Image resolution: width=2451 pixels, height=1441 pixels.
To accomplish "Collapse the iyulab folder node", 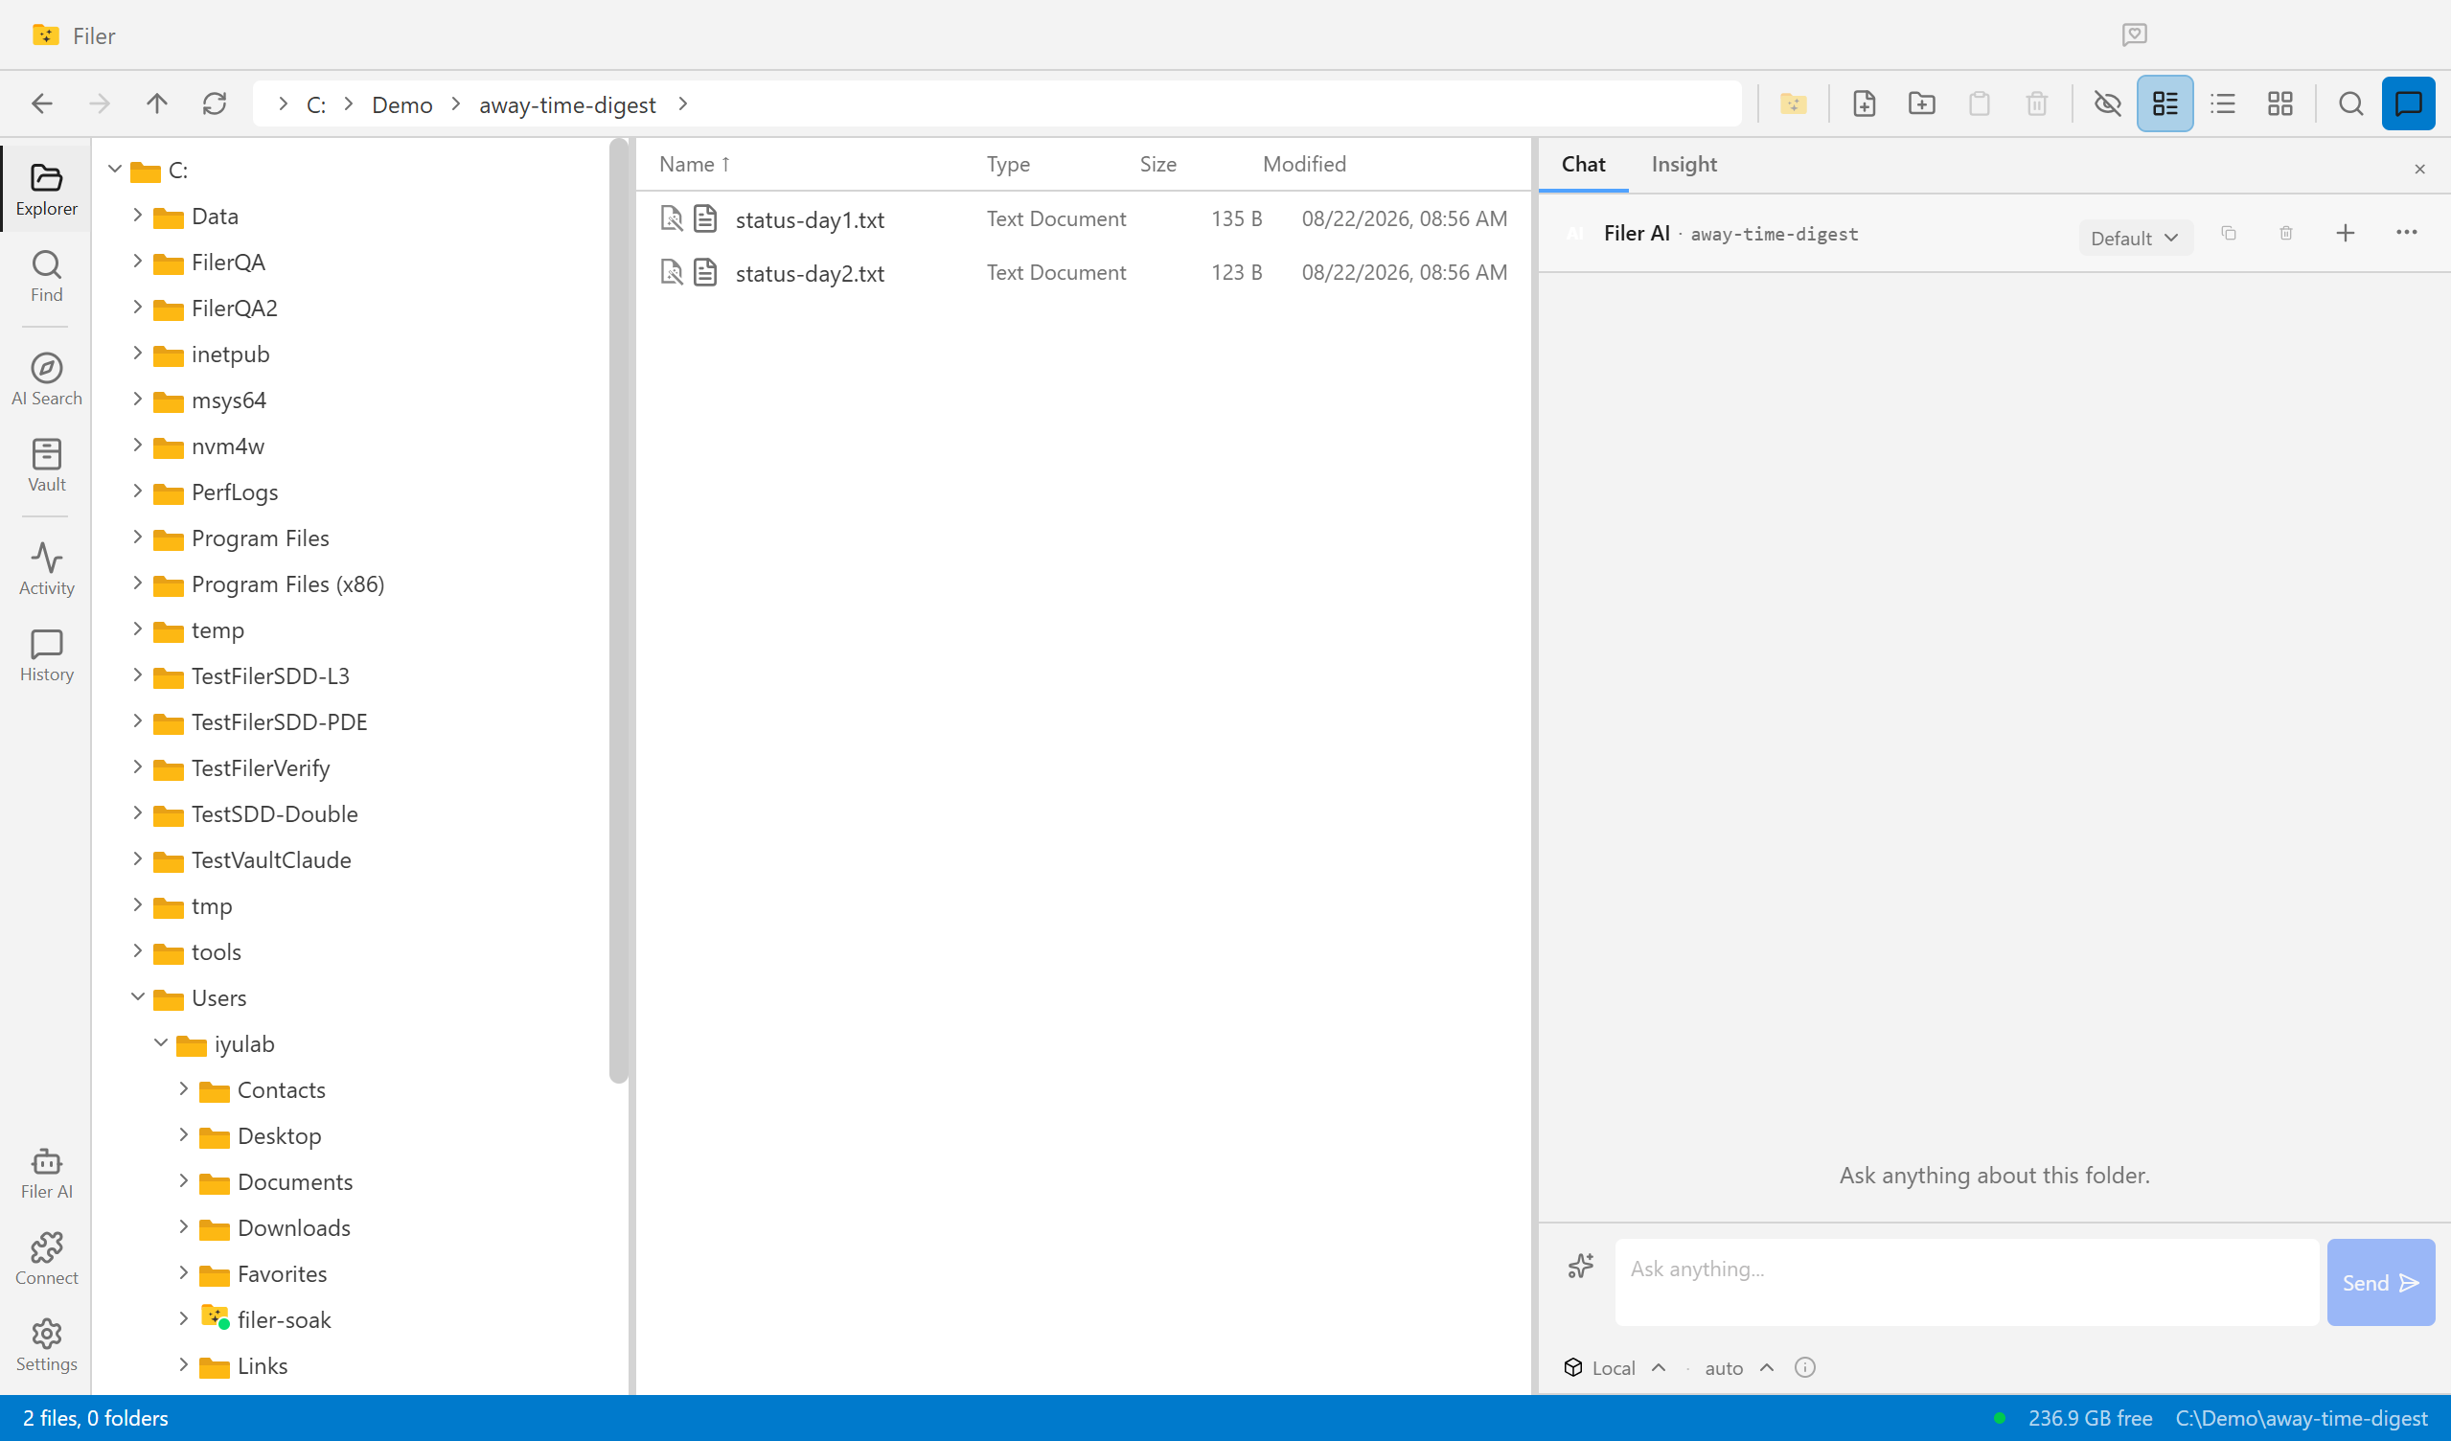I will [160, 1043].
